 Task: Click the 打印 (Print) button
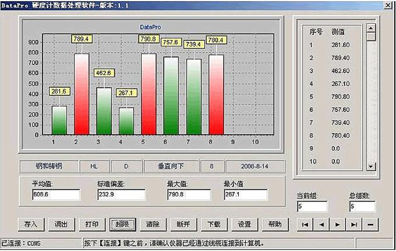[92, 224]
